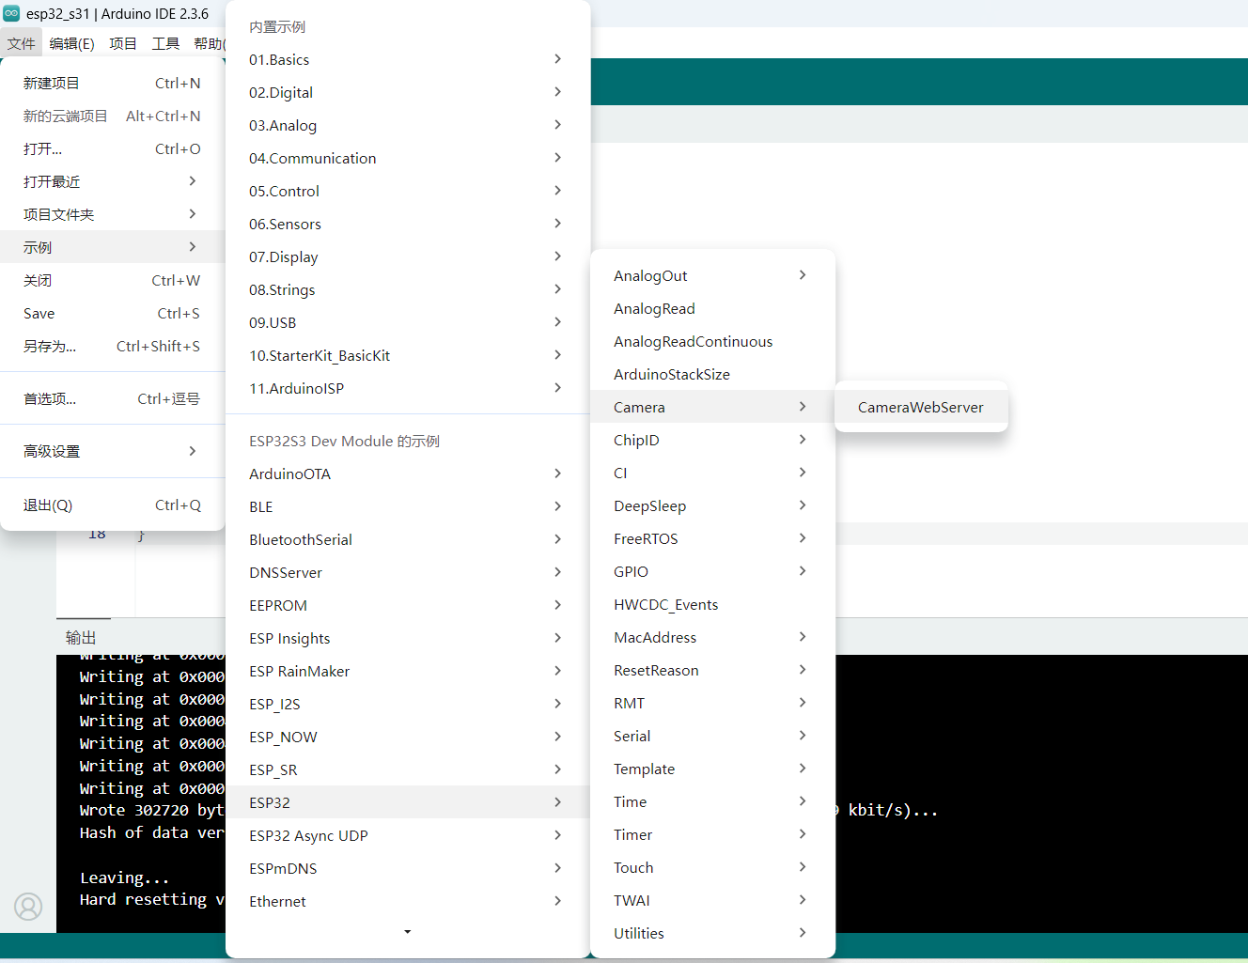Open the CameraWebServer example

(921, 407)
